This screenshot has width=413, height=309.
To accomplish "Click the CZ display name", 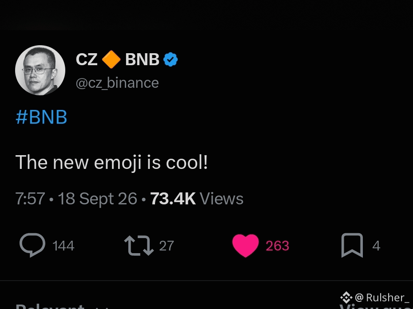I will pyautogui.click(x=87, y=59).
